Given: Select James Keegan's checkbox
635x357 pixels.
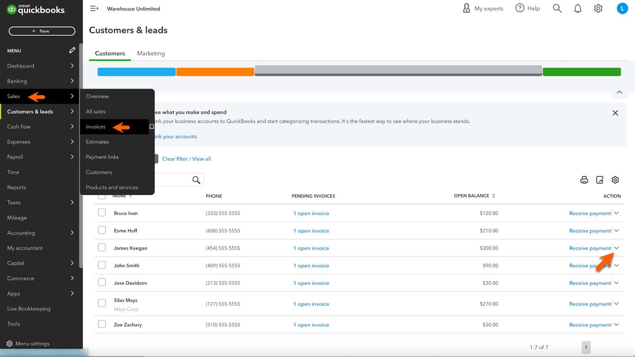Looking at the screenshot, I should click(102, 248).
